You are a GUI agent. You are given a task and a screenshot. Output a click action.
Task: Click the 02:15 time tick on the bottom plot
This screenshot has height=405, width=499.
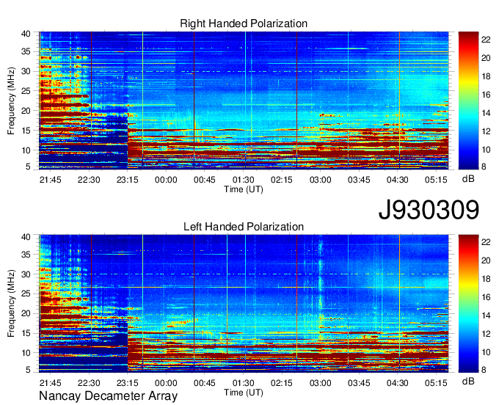coord(282,383)
